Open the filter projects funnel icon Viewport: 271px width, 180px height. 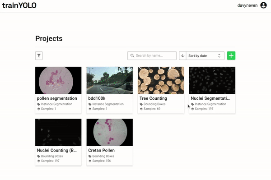(39, 56)
